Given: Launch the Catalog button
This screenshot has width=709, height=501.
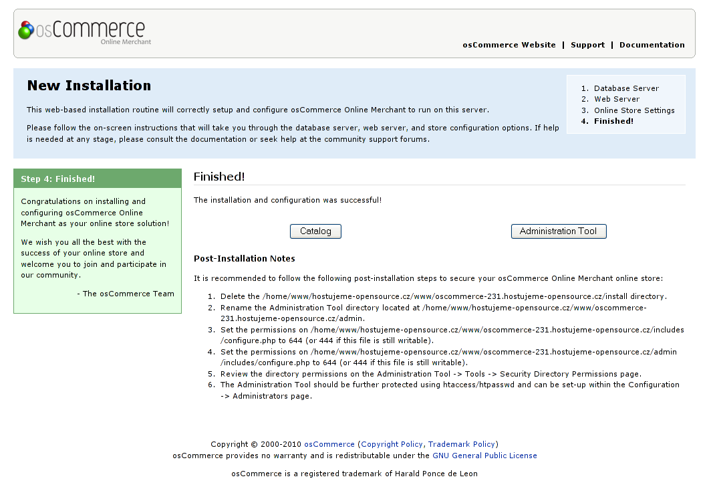Looking at the screenshot, I should point(315,231).
